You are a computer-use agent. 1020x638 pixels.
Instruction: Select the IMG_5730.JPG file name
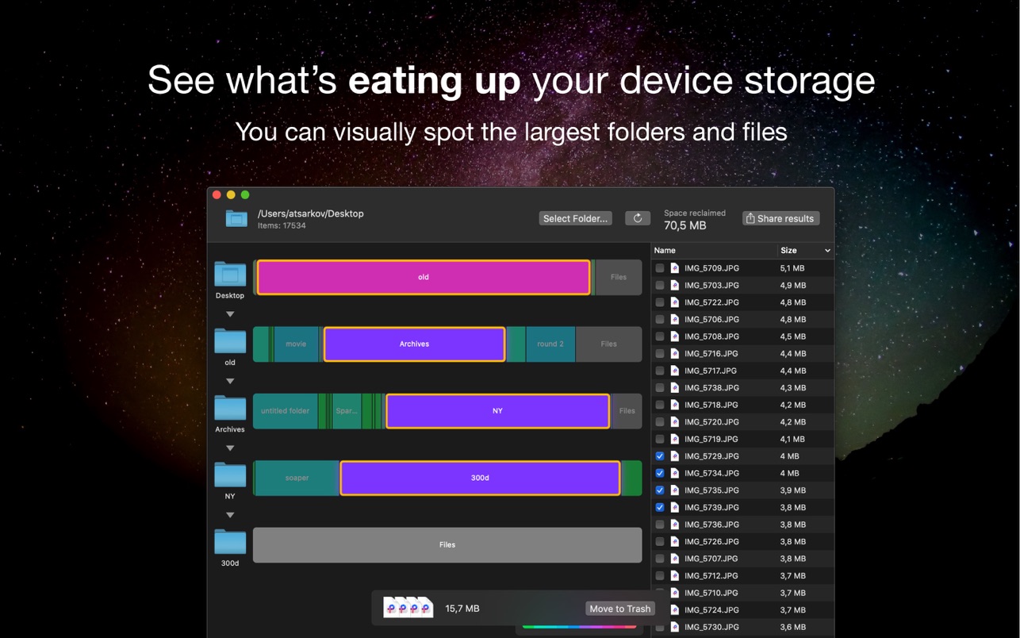[x=711, y=627]
